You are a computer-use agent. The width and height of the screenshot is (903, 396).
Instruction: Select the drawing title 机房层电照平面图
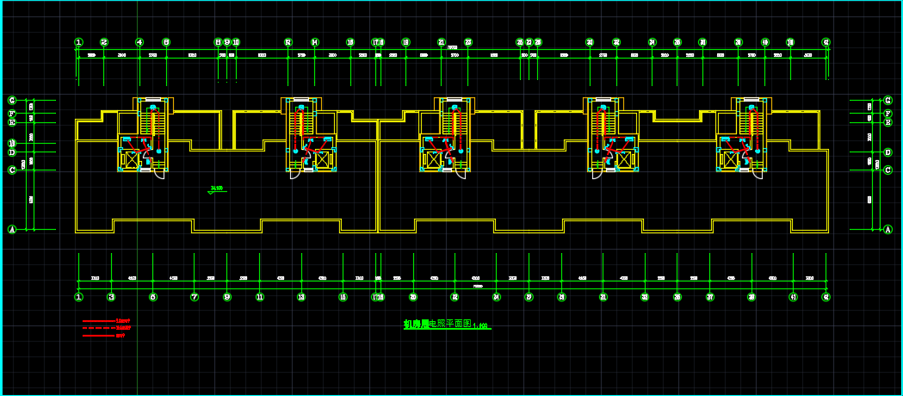pyautogui.click(x=437, y=324)
